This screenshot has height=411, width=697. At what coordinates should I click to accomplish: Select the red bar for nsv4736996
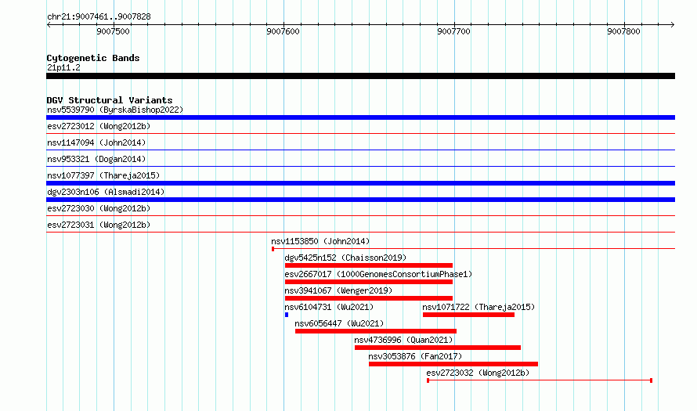pos(438,348)
